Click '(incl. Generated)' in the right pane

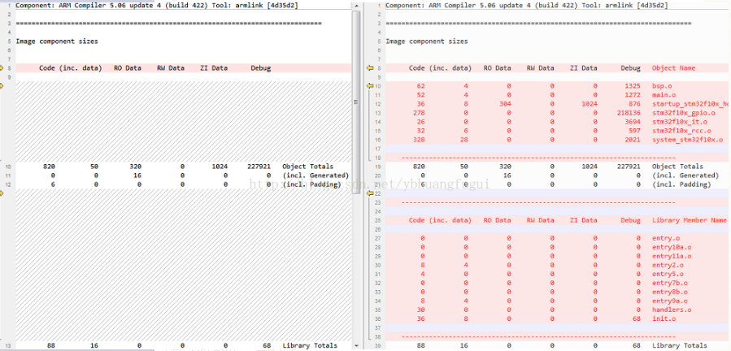(685, 175)
